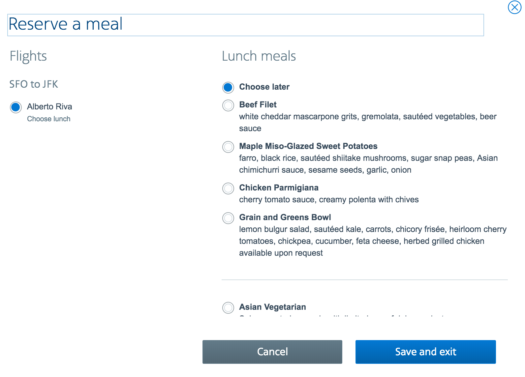Click the Choose lunch link

pyautogui.click(x=48, y=119)
